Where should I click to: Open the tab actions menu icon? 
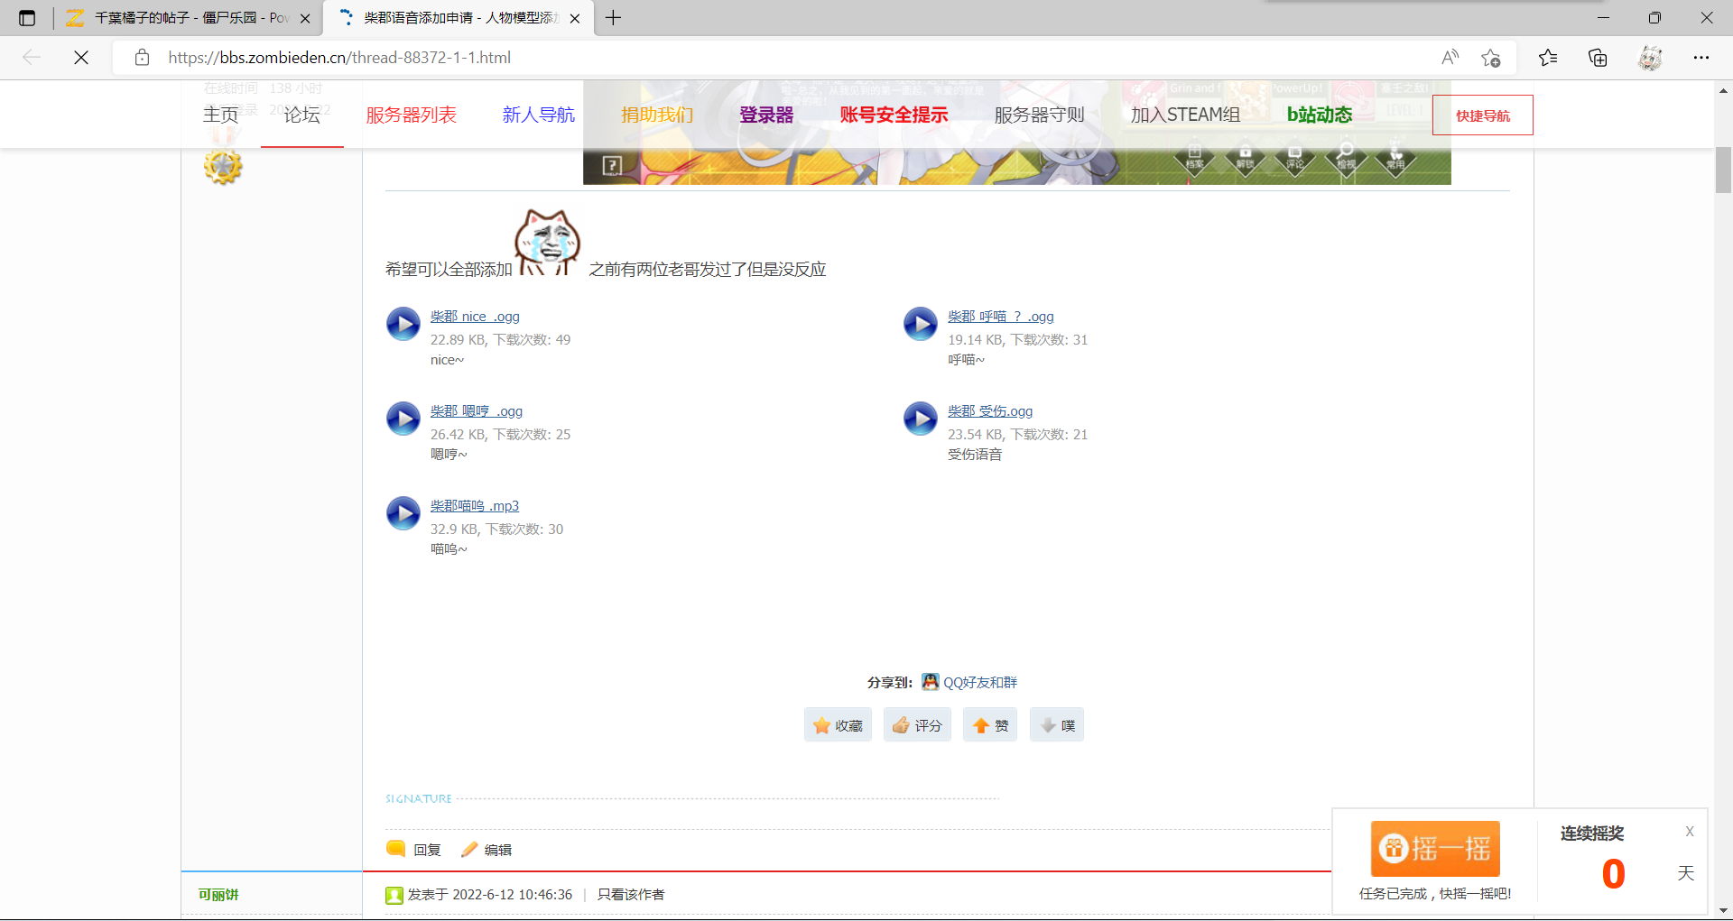pyautogui.click(x=27, y=18)
